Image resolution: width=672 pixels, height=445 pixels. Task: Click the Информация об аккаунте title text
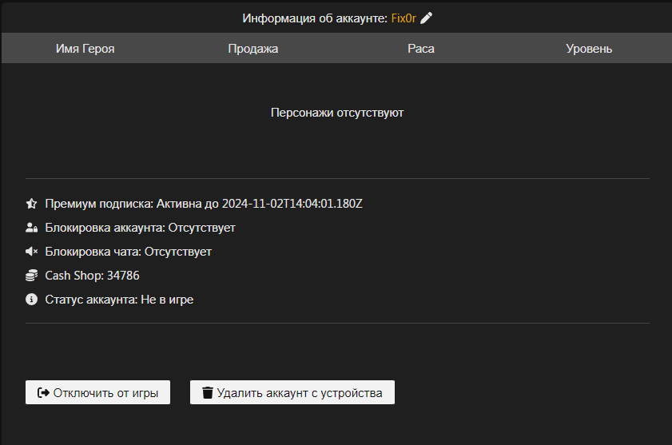tap(315, 18)
